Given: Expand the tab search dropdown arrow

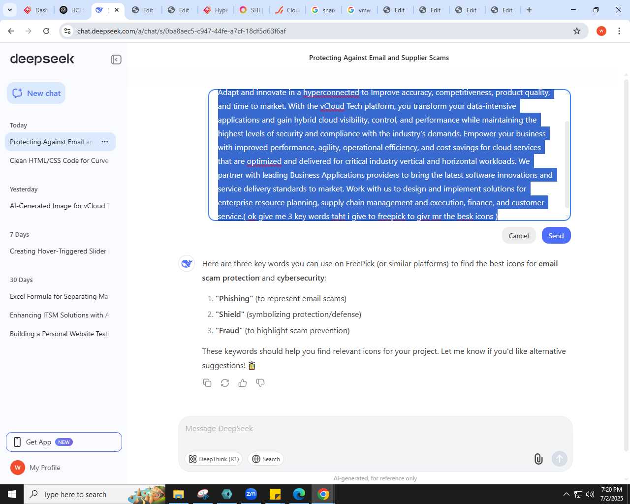Looking at the screenshot, I should [x=10, y=10].
